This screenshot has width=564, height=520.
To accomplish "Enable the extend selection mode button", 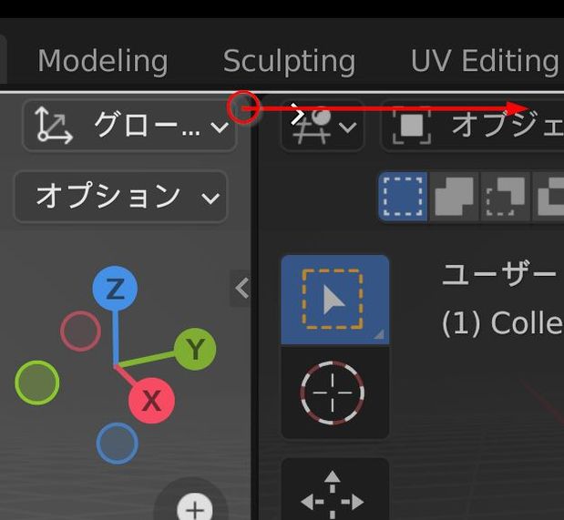I will pyautogui.click(x=455, y=197).
